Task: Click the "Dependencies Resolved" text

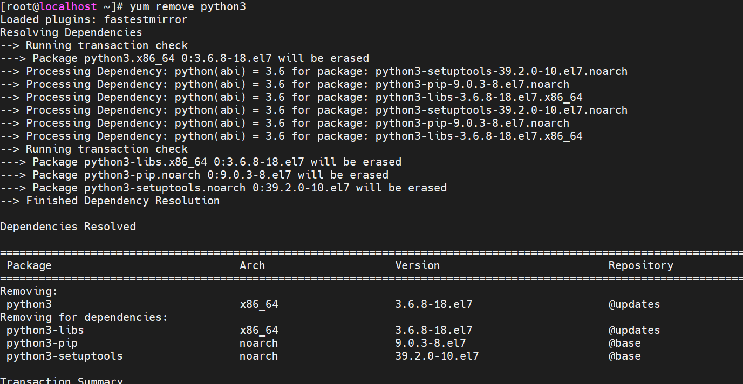Action: click(68, 227)
